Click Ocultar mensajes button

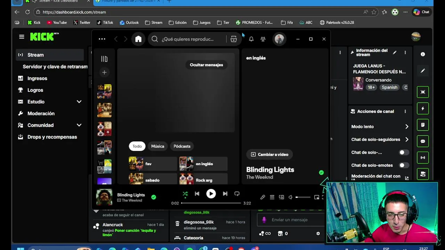point(207,65)
